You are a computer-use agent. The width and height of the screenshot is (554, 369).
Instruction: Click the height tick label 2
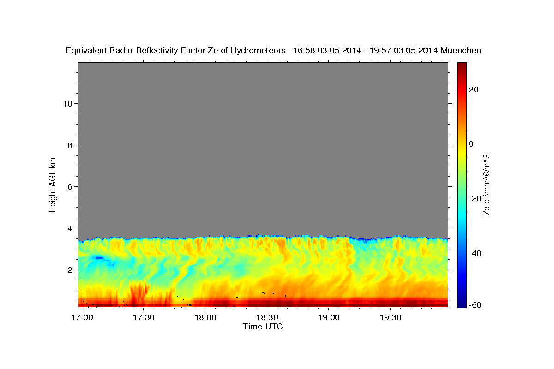click(69, 269)
